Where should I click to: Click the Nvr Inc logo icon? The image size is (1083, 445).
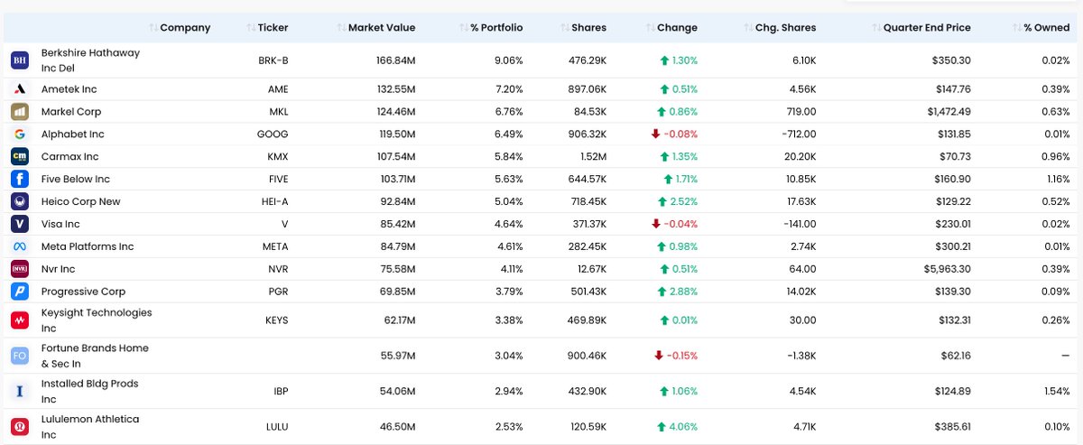pyautogui.click(x=20, y=269)
